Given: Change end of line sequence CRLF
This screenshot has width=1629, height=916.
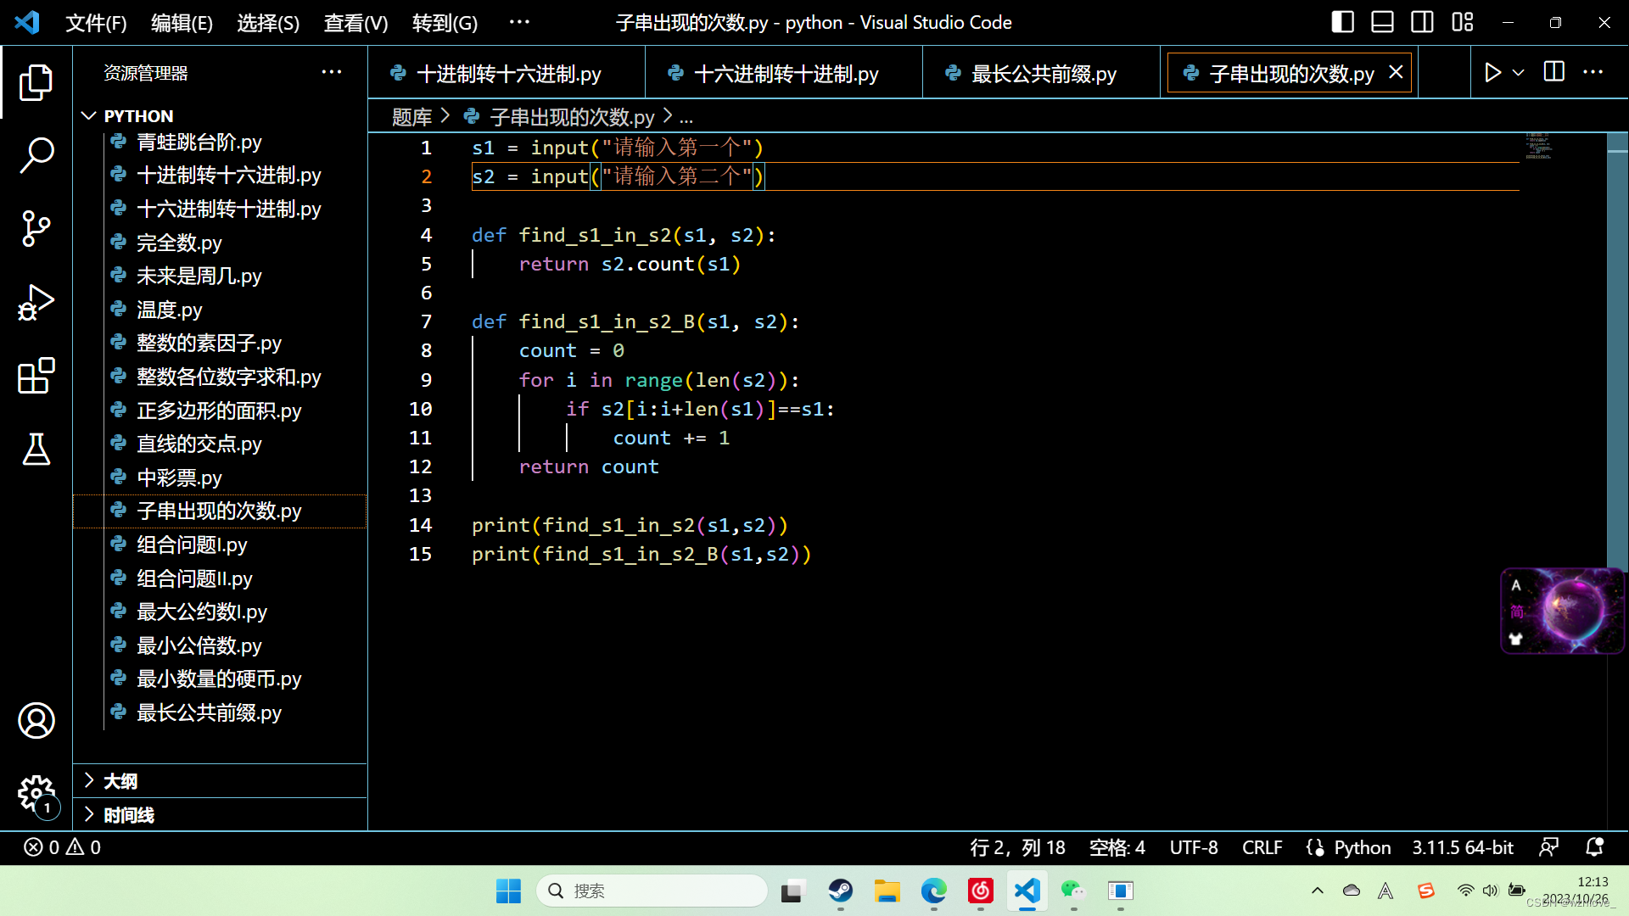Looking at the screenshot, I should (x=1262, y=847).
